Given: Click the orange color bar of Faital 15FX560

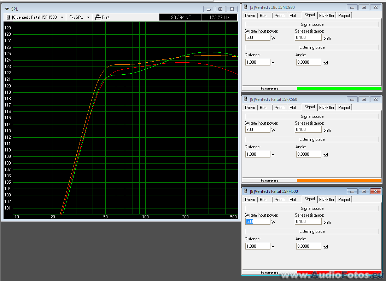Looking at the screenshot, I should click(x=339, y=180).
